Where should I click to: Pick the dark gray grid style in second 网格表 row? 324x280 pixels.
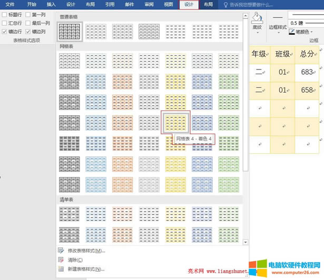tap(70, 82)
